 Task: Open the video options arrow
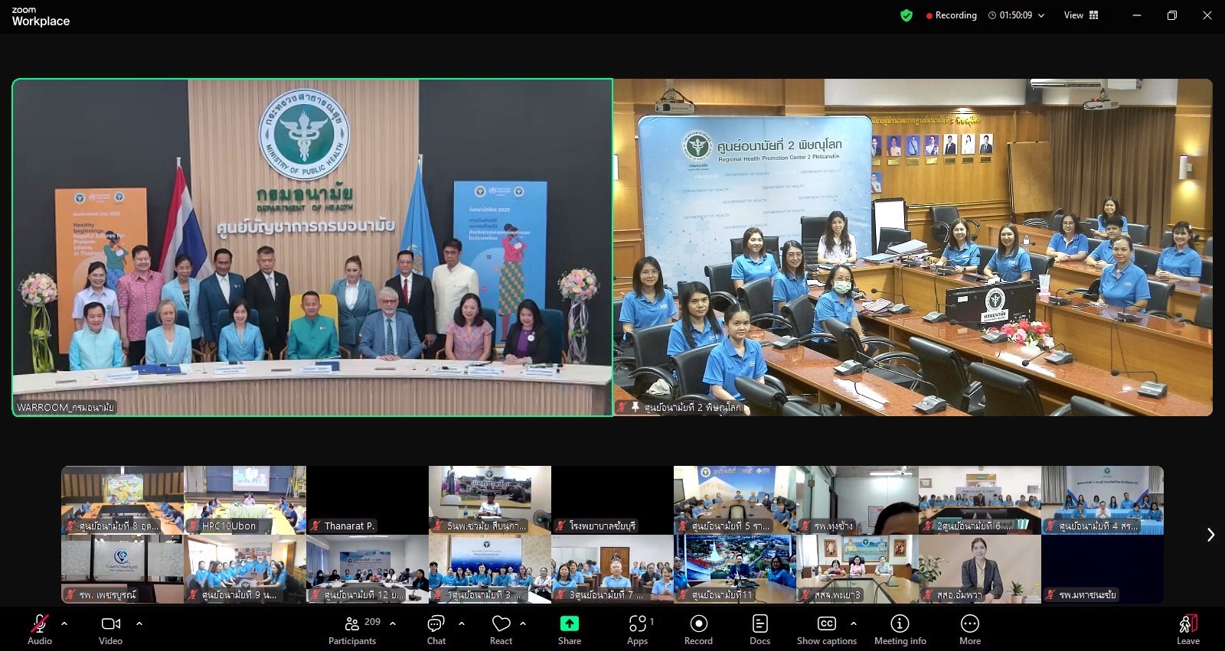[139, 623]
